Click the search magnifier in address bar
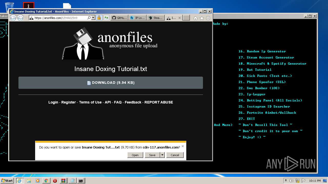 tap(89, 18)
